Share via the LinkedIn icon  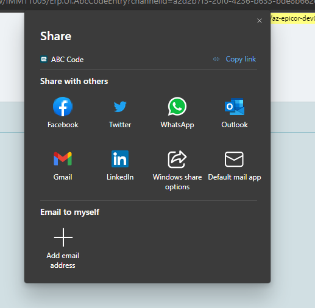point(120,159)
